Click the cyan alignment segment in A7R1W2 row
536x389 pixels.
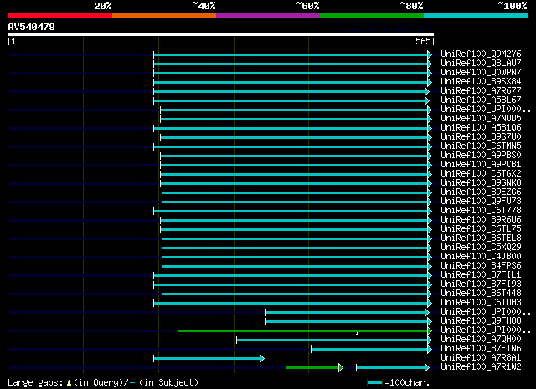[393, 367]
